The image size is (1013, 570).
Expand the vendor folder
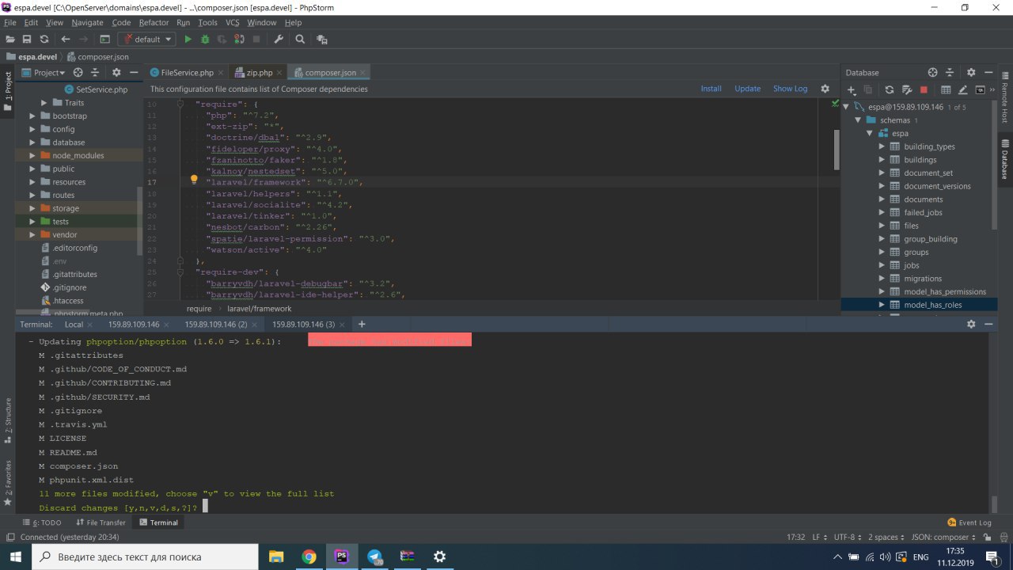point(33,235)
